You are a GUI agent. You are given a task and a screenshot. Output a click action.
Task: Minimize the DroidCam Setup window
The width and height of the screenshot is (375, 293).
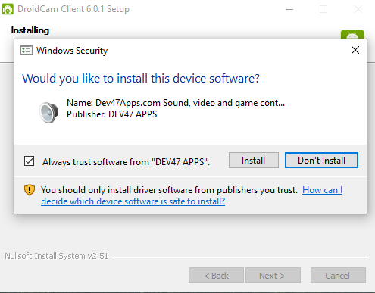[289, 9]
